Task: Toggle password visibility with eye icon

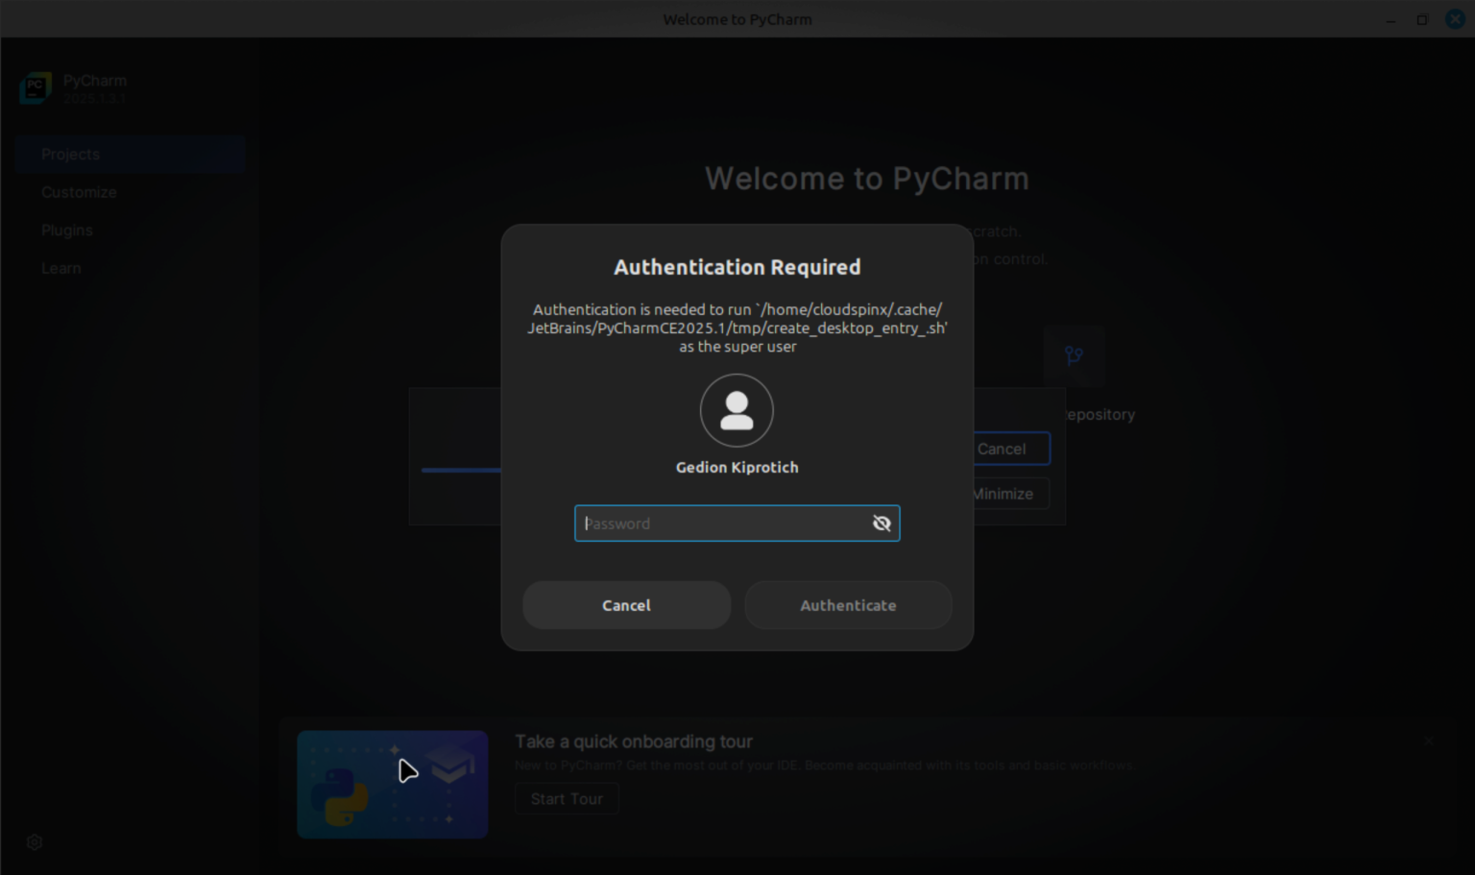Action: [x=881, y=523]
